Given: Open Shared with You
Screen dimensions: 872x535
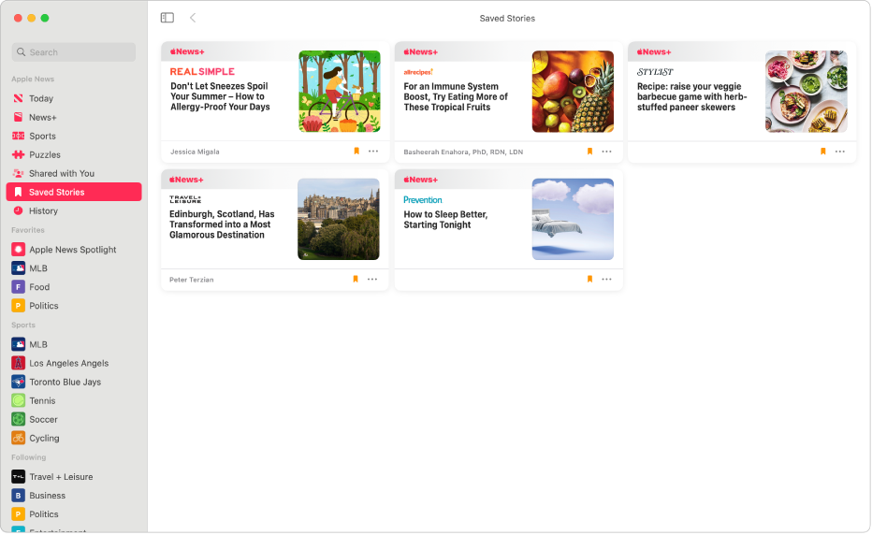Looking at the screenshot, I should pyautogui.click(x=73, y=174).
